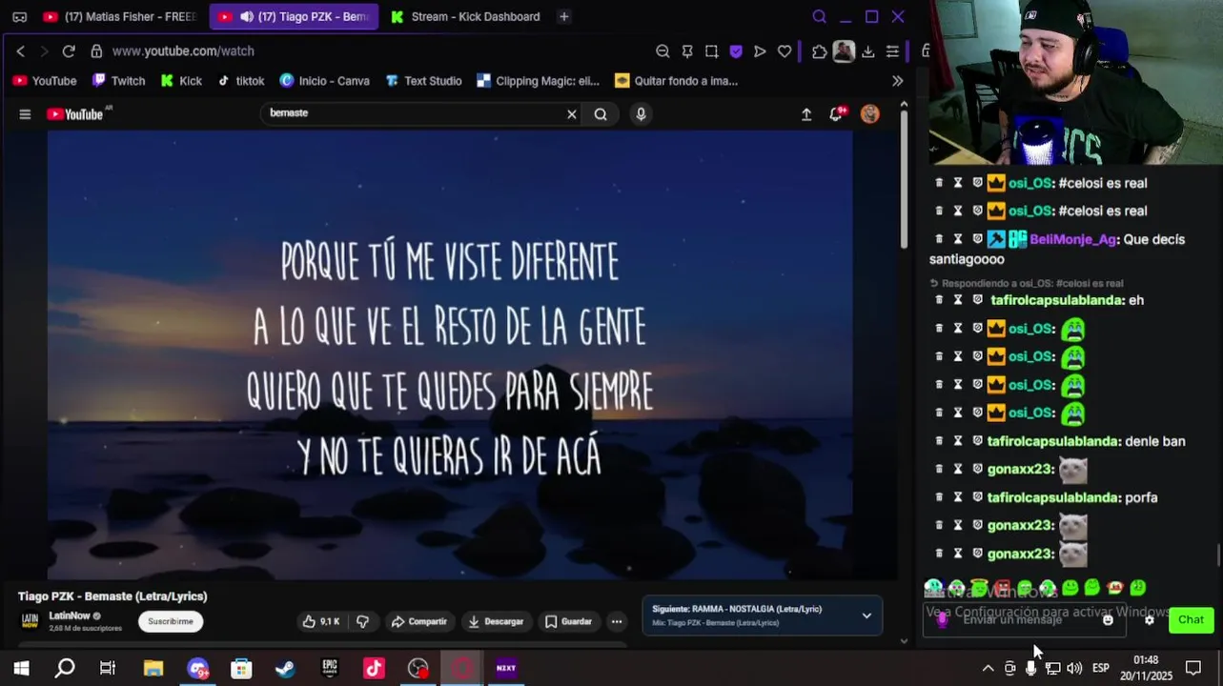1223x686 pixels.
Task: Open the Clipping Magic bookmark
Action: click(538, 81)
